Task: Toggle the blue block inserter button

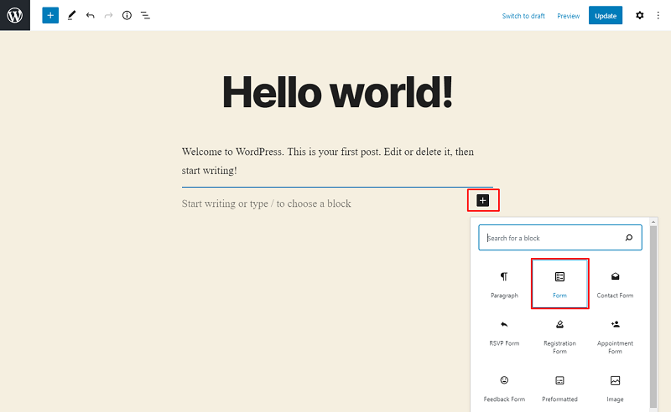Action: pyautogui.click(x=50, y=15)
